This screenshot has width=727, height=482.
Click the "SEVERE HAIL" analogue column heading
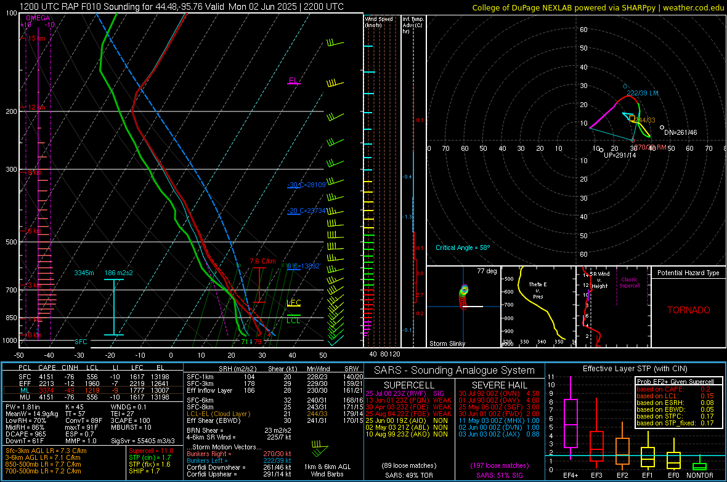click(499, 385)
